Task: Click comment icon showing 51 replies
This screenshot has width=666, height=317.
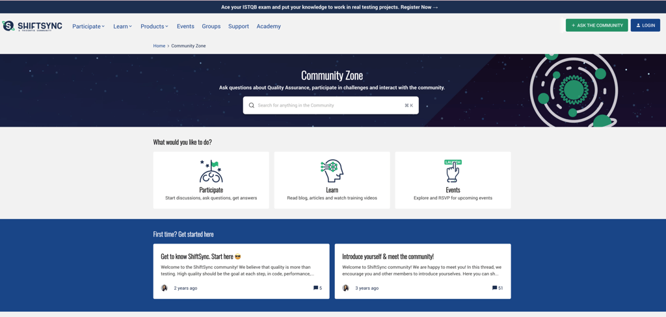Action: (495, 288)
